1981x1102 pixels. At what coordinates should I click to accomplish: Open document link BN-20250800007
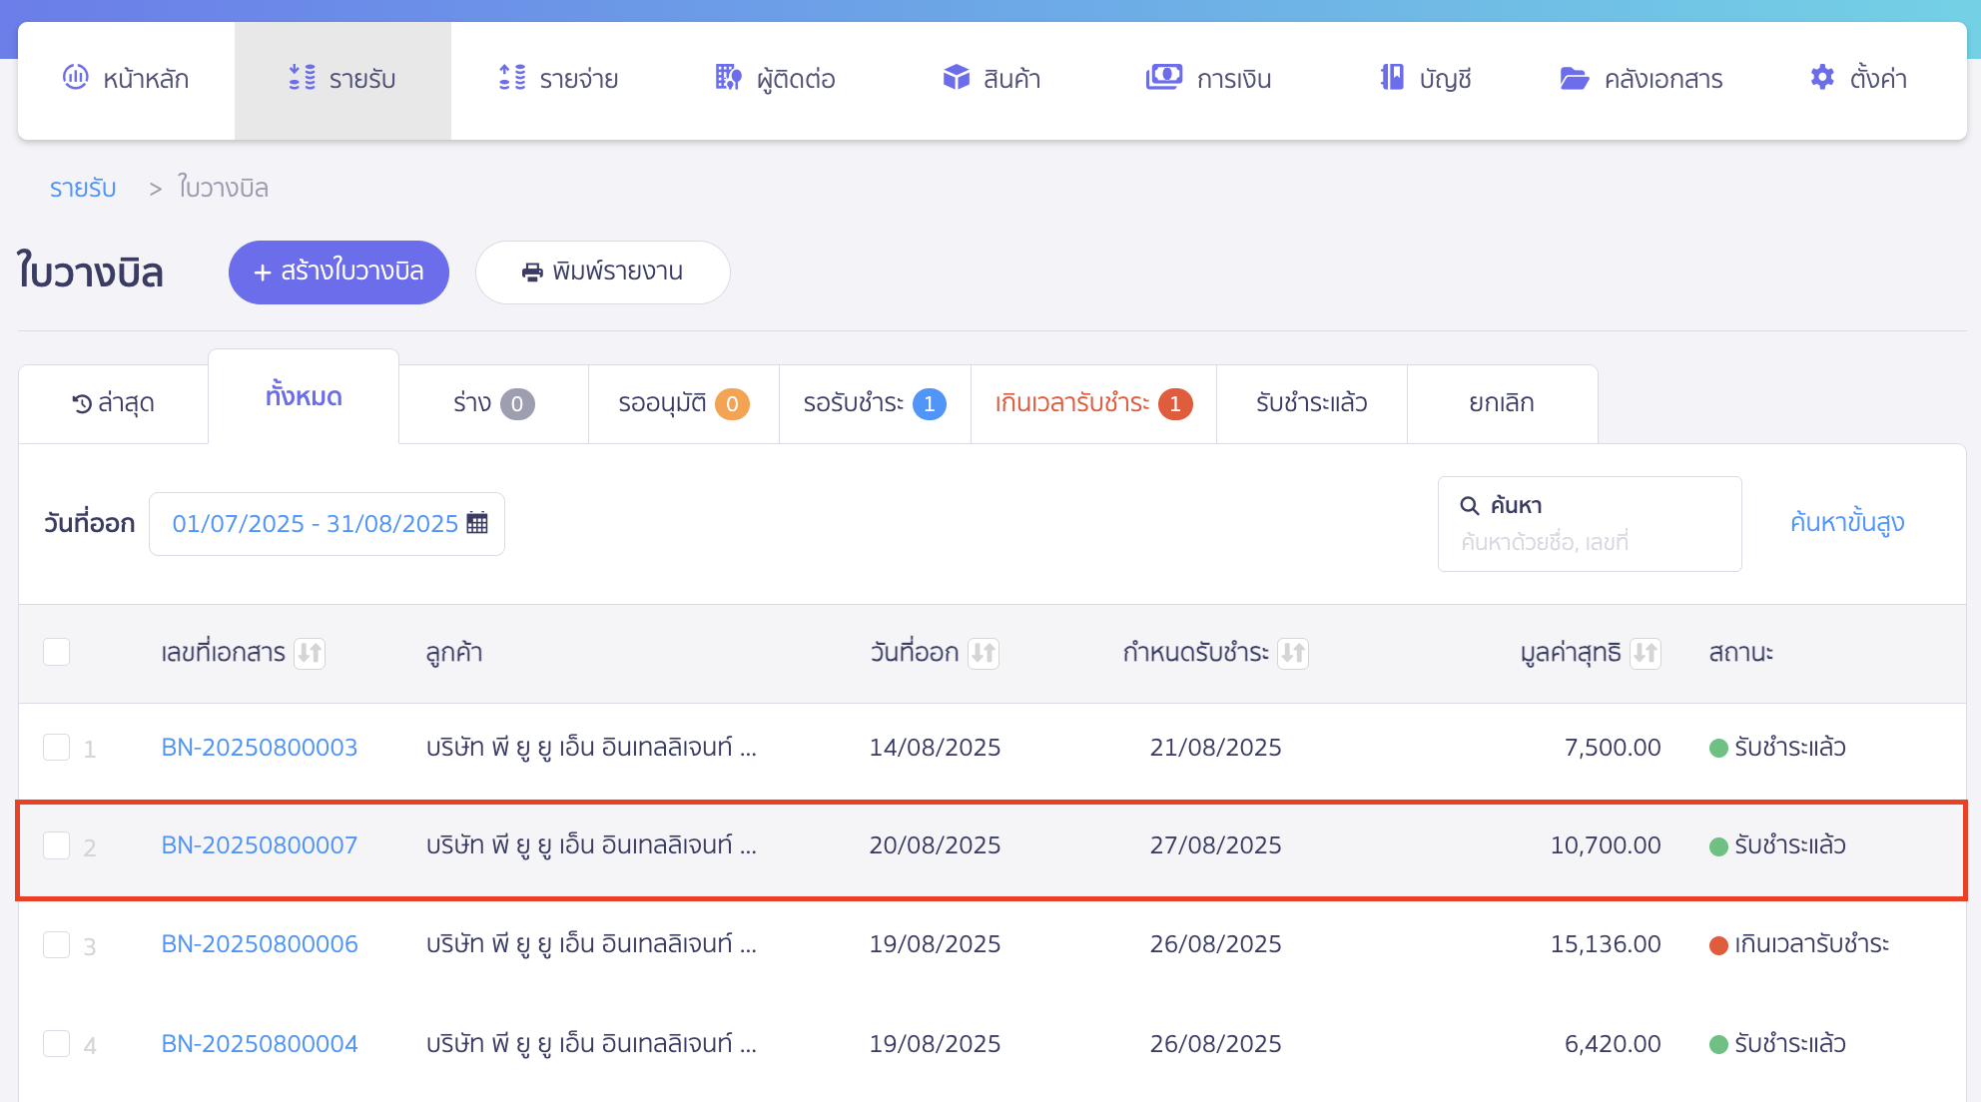tap(260, 845)
